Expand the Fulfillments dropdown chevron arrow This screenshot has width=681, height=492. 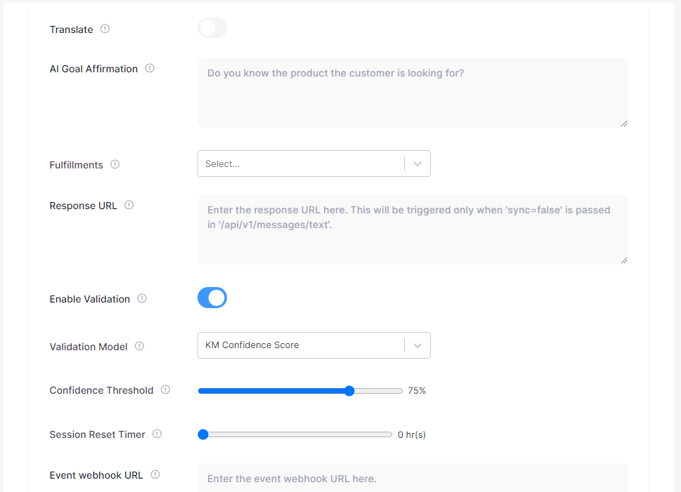tap(417, 164)
